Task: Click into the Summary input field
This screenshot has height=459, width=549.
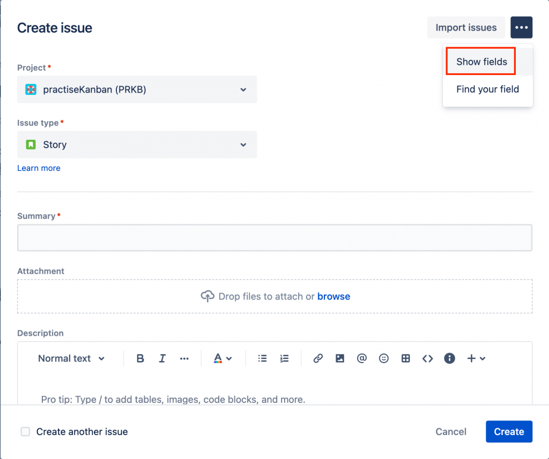Action: 274,238
